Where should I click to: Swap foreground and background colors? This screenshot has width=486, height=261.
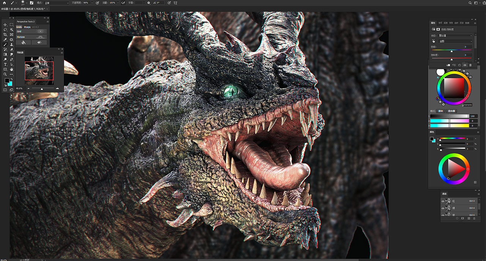11,79
